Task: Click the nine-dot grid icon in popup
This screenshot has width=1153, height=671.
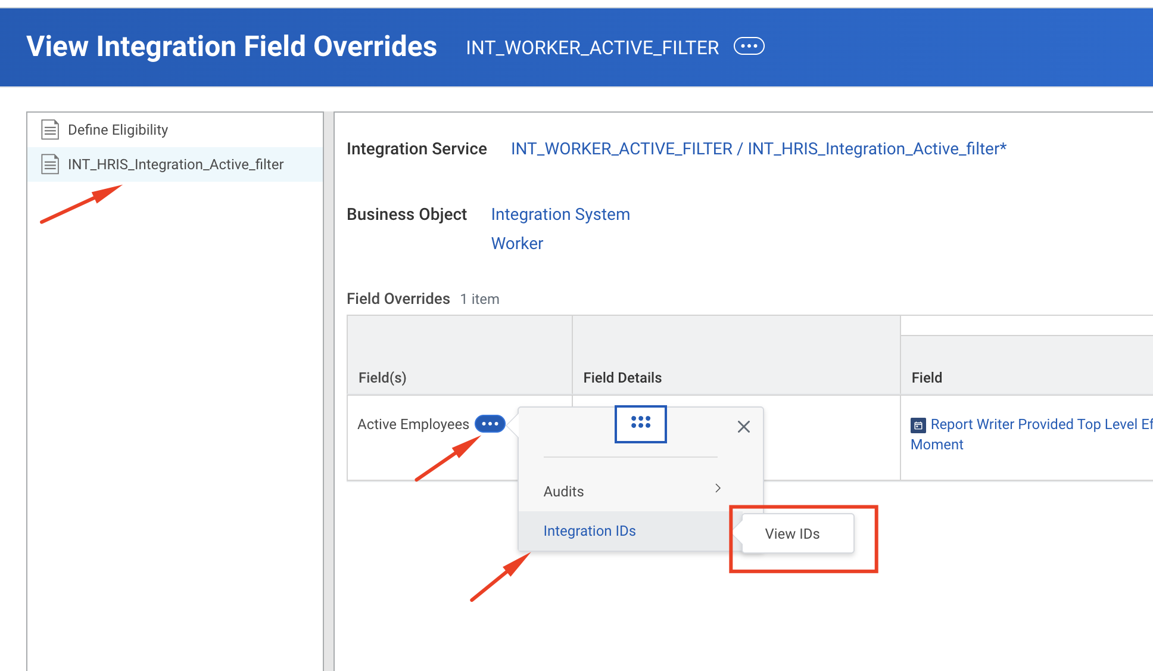Action: pyautogui.click(x=640, y=423)
